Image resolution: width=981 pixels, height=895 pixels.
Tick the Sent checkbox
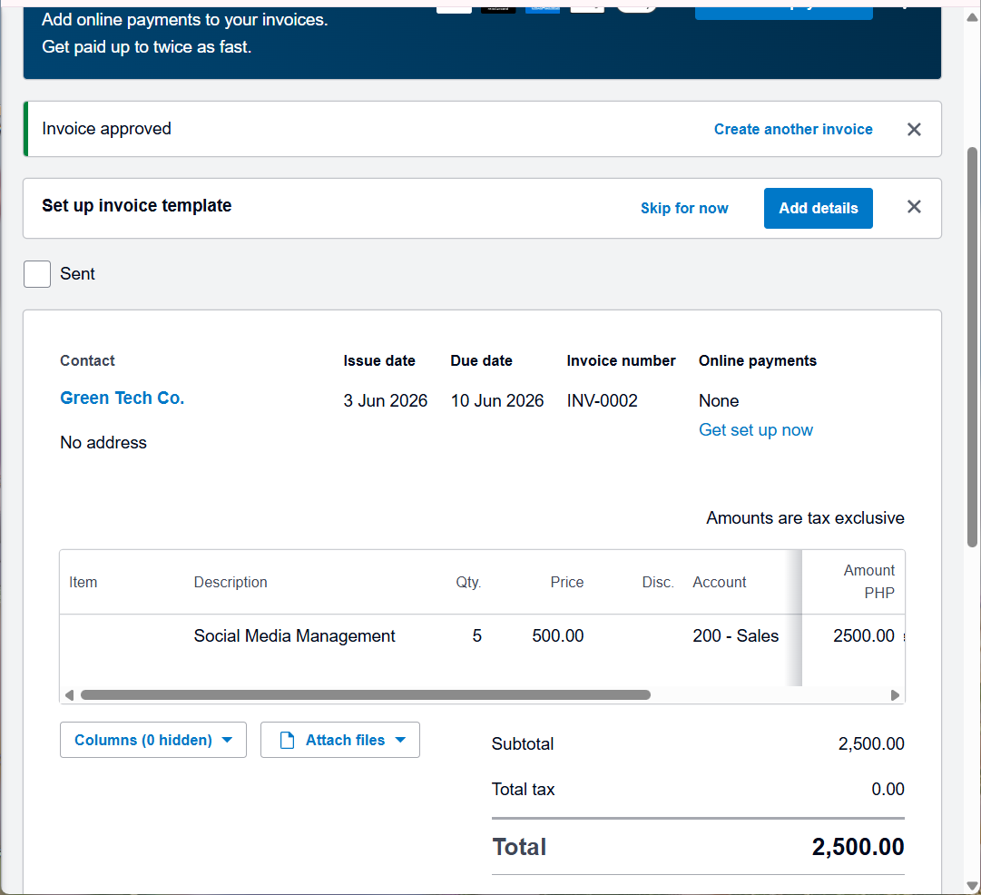pyautogui.click(x=37, y=274)
